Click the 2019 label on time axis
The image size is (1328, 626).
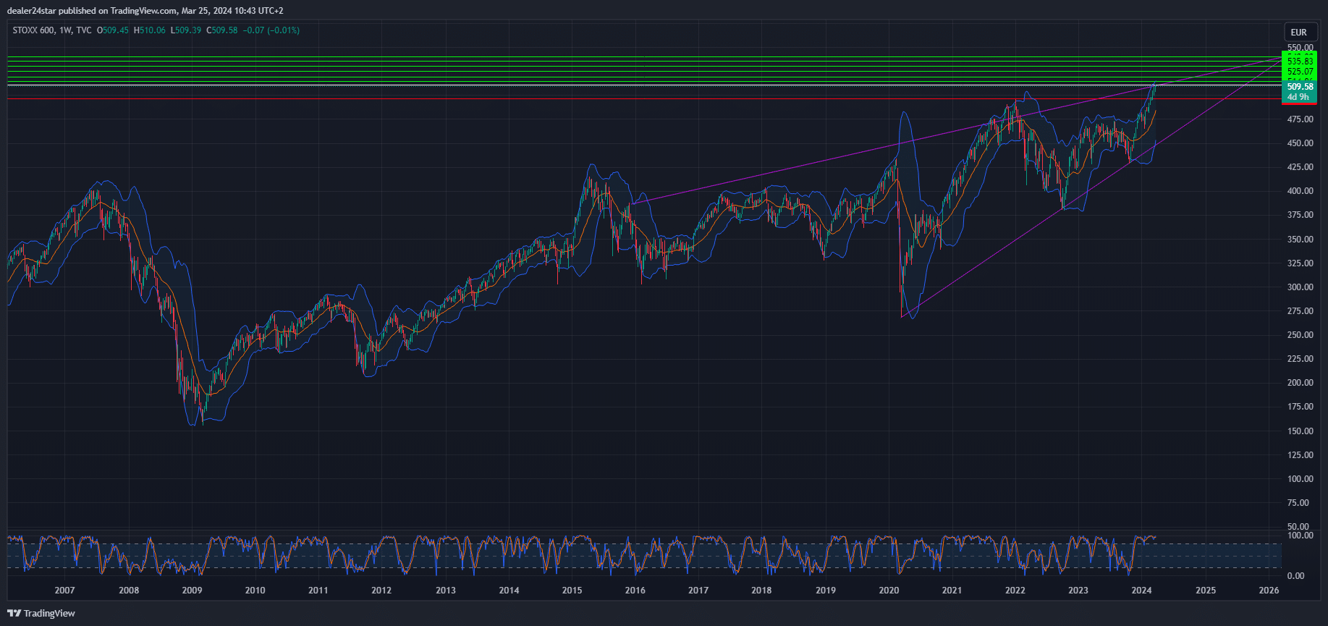click(826, 591)
